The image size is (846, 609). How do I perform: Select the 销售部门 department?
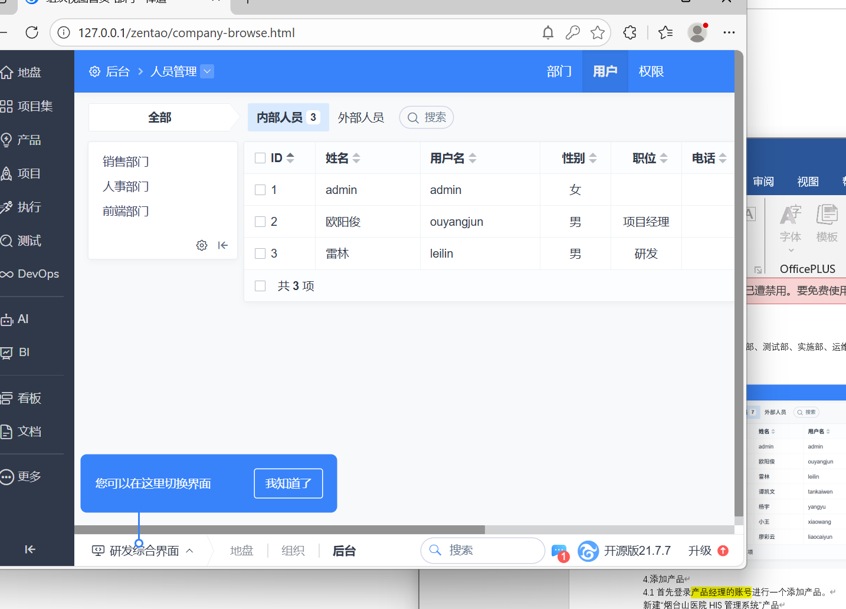[x=126, y=161]
